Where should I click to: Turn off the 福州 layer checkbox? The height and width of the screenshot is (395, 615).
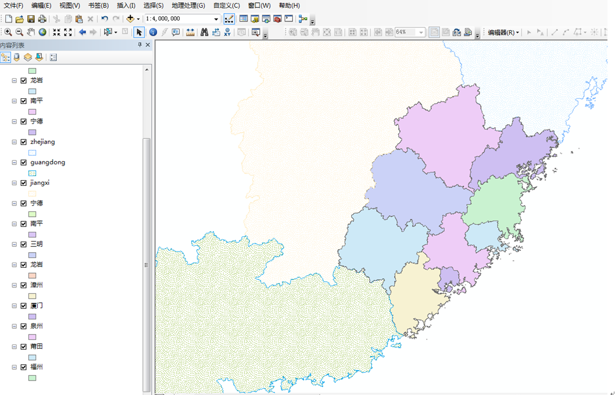point(23,367)
